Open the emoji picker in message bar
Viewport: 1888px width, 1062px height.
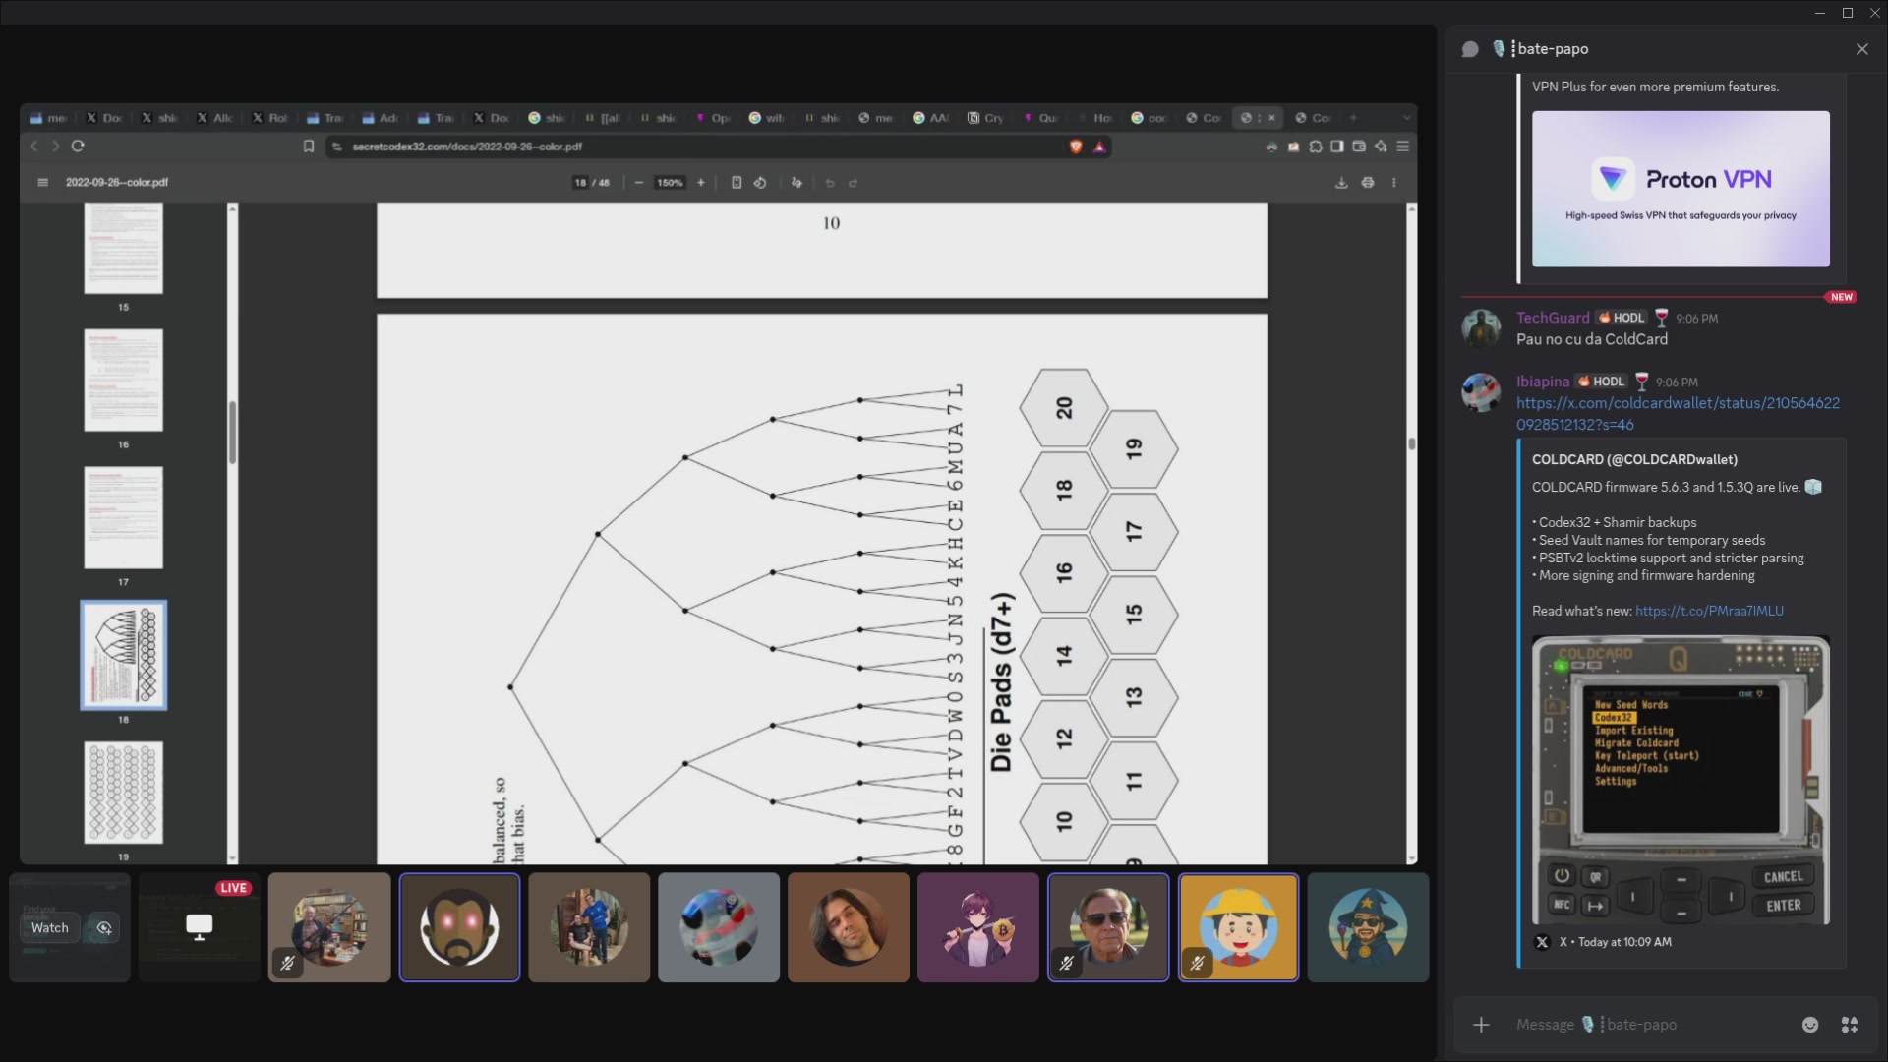pyautogui.click(x=1810, y=1025)
